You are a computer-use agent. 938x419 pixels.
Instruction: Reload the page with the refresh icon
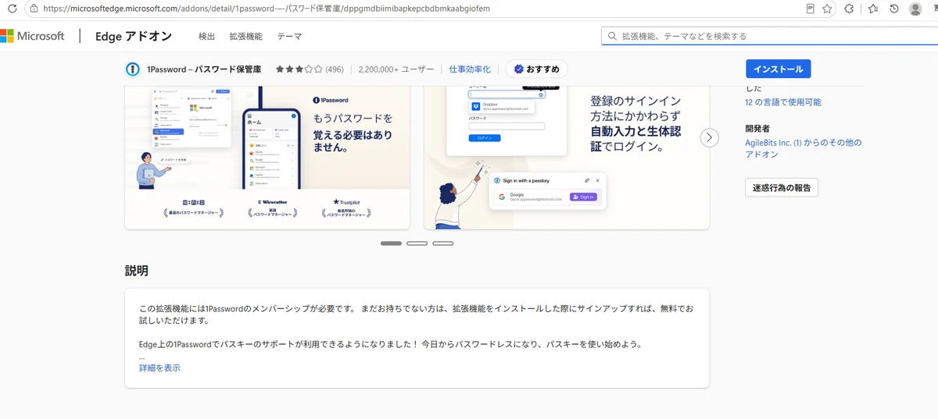click(11, 9)
